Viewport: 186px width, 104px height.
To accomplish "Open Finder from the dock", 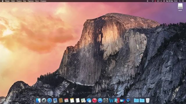I will coord(38,101).
